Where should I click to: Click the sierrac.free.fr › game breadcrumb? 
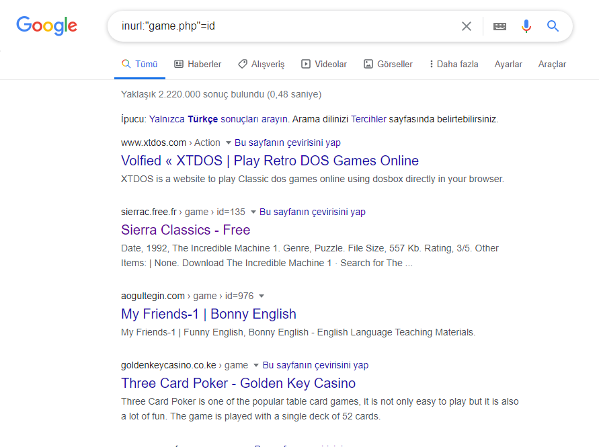pyautogui.click(x=183, y=212)
